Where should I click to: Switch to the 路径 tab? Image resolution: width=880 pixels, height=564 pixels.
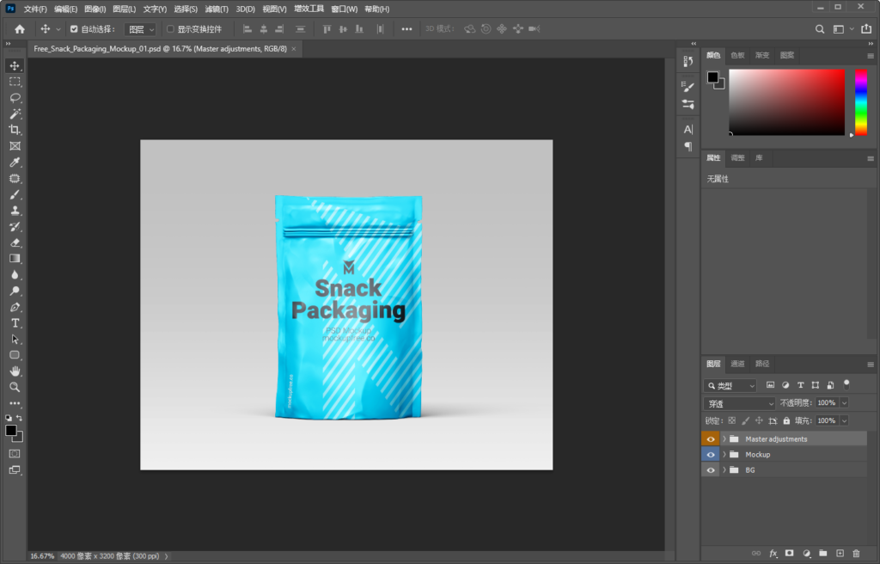(x=762, y=364)
